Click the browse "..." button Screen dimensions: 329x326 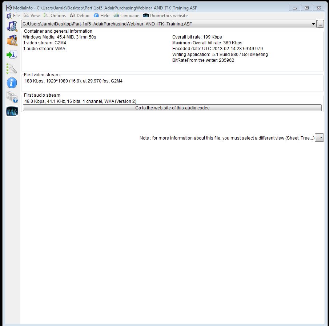point(320,24)
